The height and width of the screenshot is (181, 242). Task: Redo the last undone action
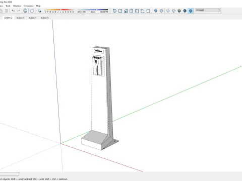click(19, 11)
